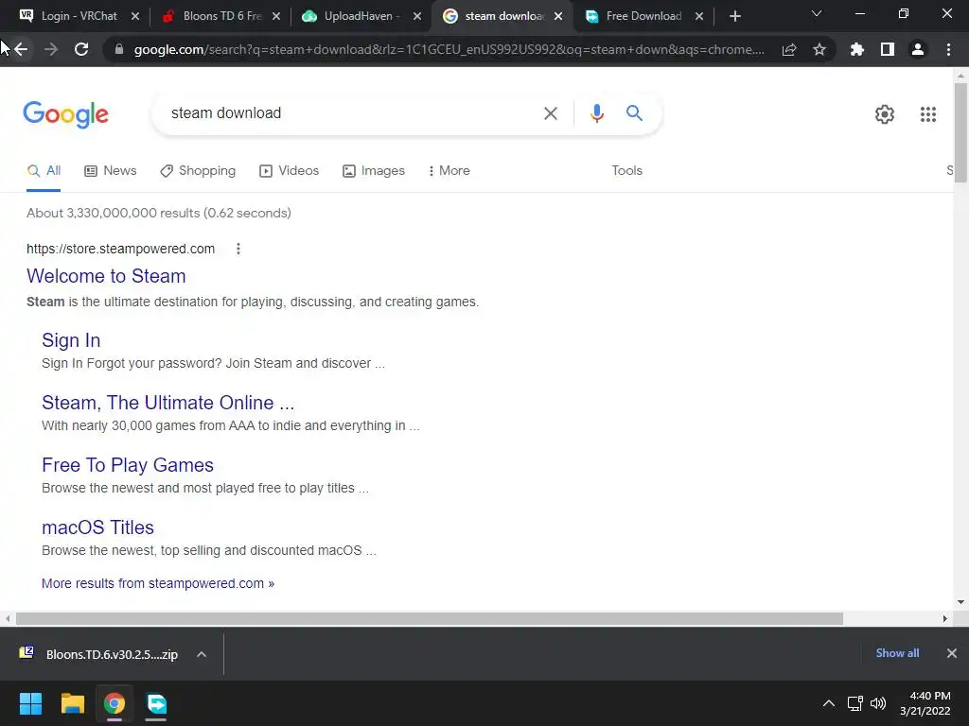Select the Shopping search filter

tap(198, 170)
